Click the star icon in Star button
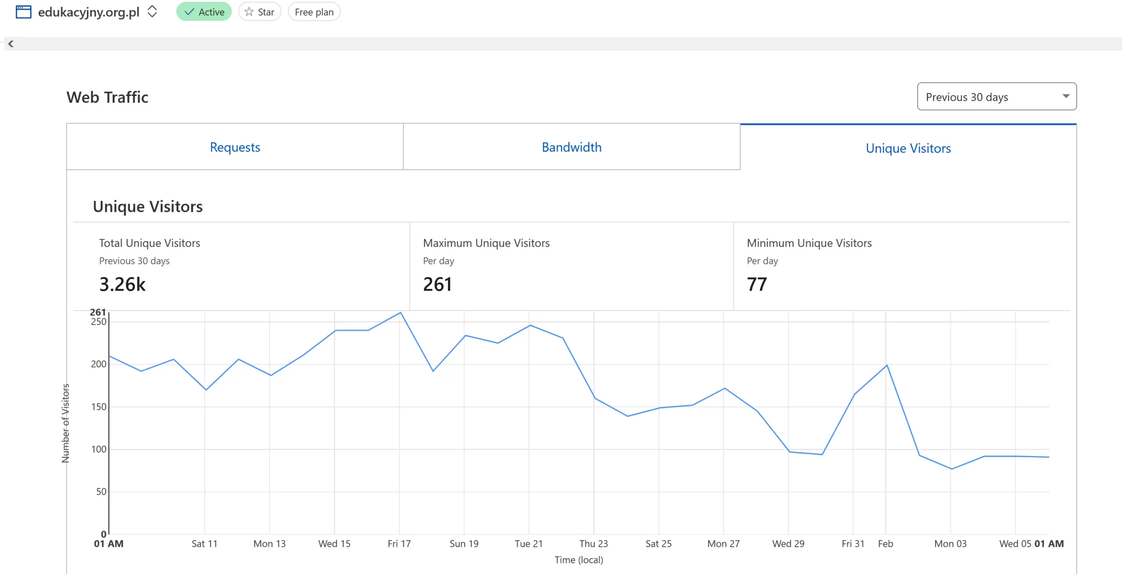The width and height of the screenshot is (1122, 574). click(x=249, y=12)
